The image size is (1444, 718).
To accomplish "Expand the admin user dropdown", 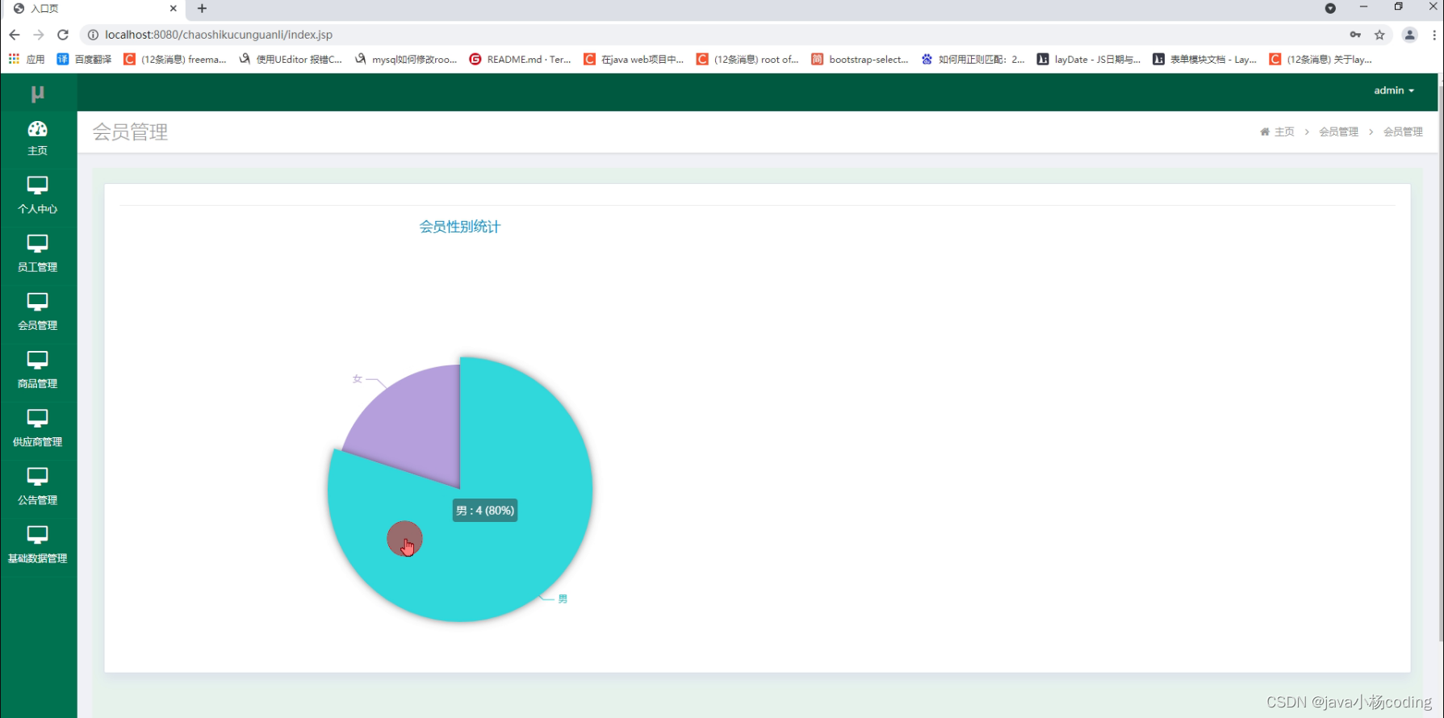I will (1394, 90).
